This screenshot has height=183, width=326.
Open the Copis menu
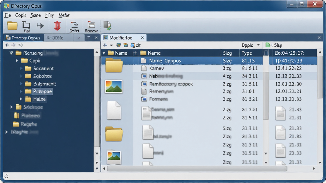tap(21, 15)
